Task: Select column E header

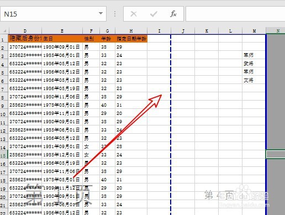Action: pyautogui.click(x=62, y=31)
